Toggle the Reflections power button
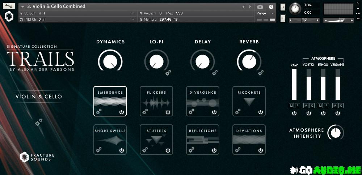The image size is (362, 175). click(214, 150)
